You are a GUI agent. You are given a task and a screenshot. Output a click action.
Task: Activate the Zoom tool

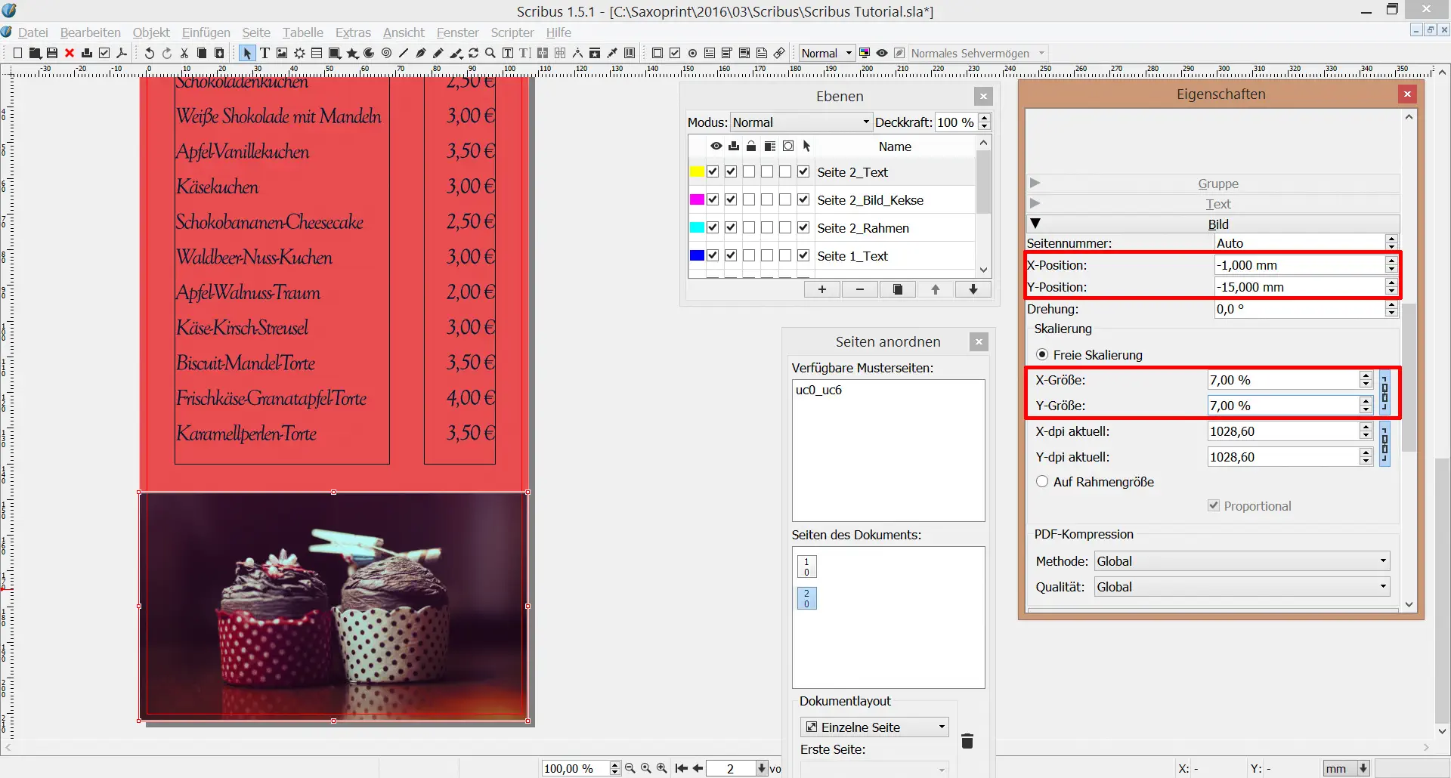(490, 53)
